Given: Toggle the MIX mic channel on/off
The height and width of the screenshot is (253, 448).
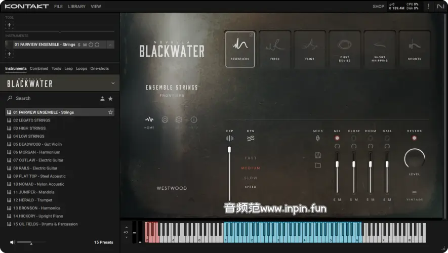Looking at the screenshot, I should click(x=337, y=138).
